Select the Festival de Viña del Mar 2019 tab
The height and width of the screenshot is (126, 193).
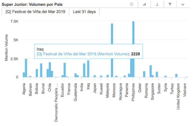(x=36, y=12)
